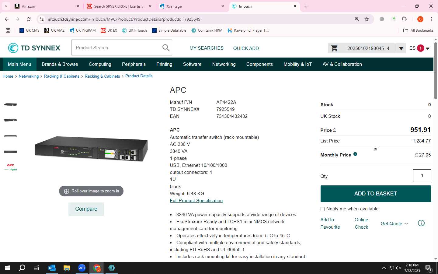The image size is (438, 274).
Task: Open a new browser tab
Action: 306,6
